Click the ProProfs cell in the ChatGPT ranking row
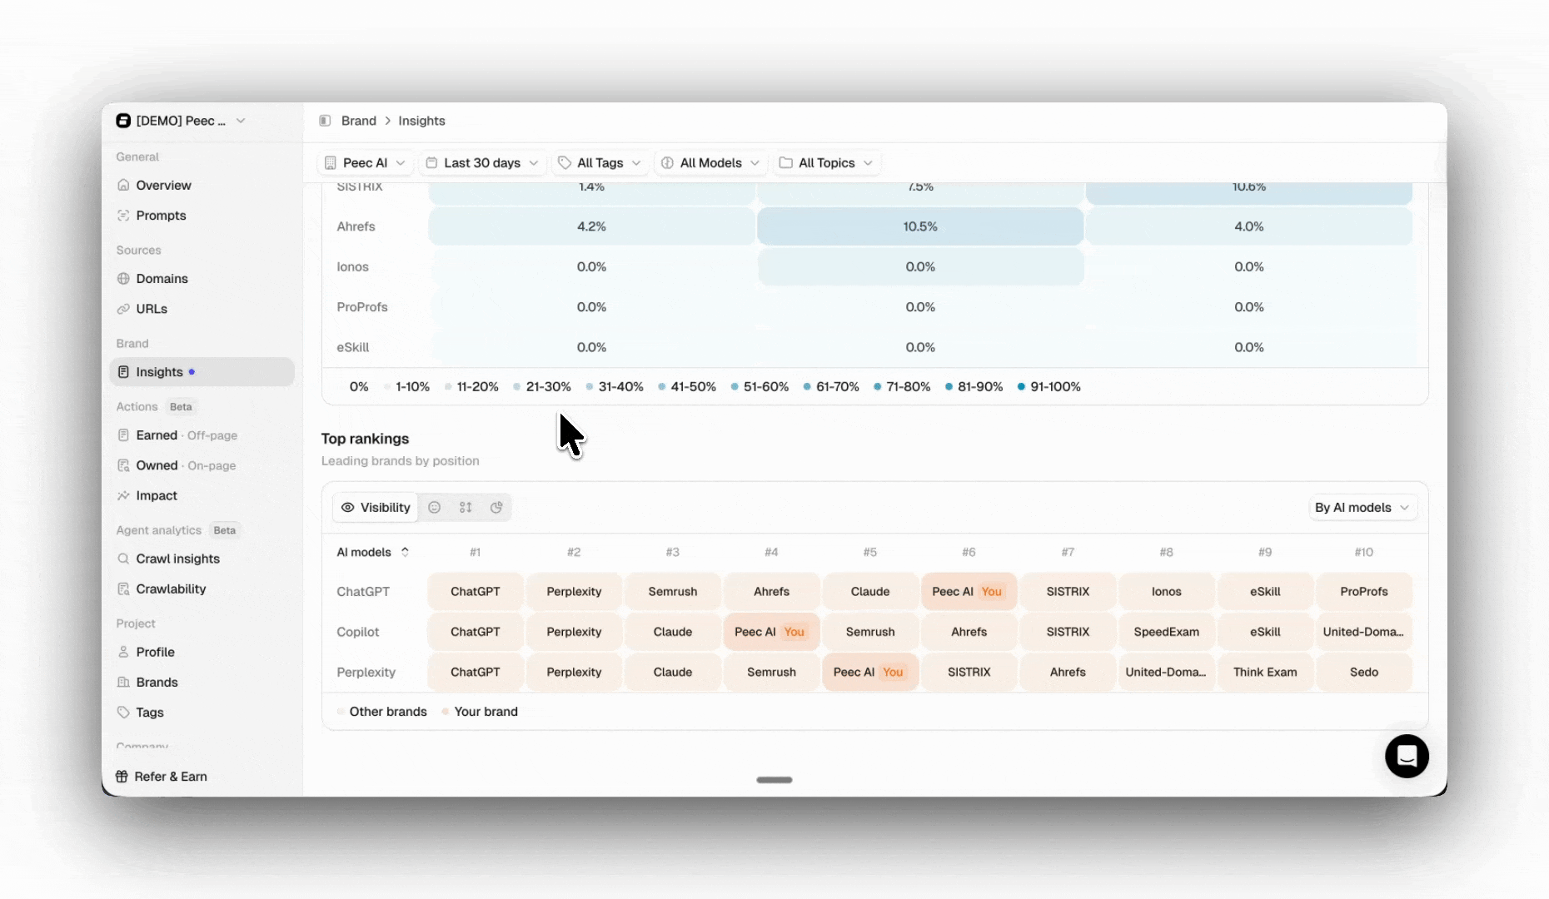This screenshot has width=1549, height=899. [1364, 591]
